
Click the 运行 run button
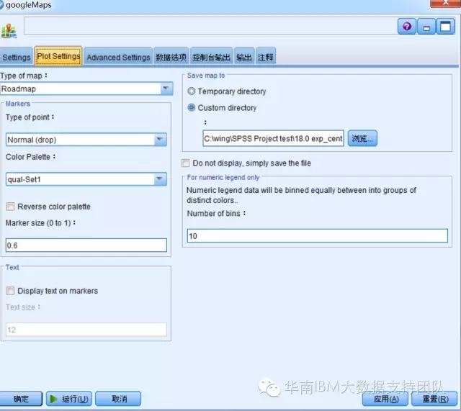coord(69,399)
